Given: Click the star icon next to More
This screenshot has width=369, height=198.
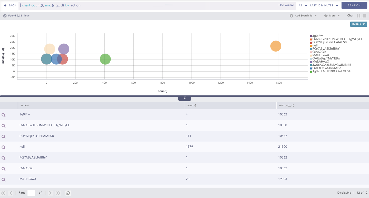Looking at the screenshot, I should (326, 16).
